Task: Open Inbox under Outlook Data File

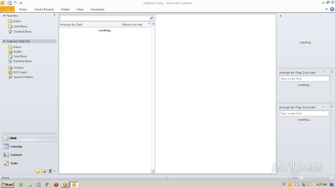Action: pyautogui.click(x=18, y=47)
